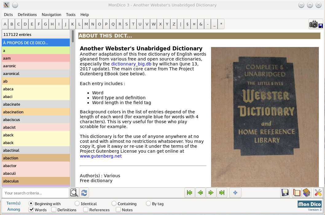Enable the Notes checkbox
Screen dimensions: 325x215
coord(118,209)
